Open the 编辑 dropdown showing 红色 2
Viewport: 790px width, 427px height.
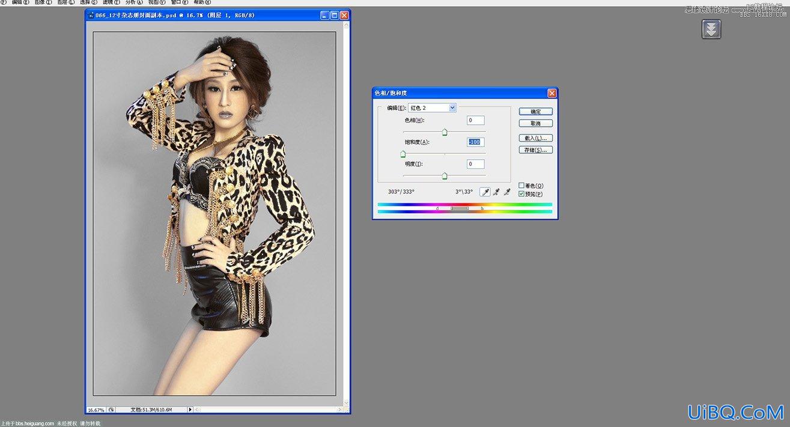click(432, 108)
